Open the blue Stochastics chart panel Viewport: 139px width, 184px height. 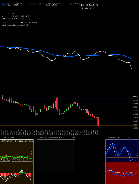click(122, 151)
